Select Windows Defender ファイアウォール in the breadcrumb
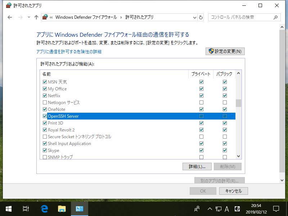Image resolution: width=288 pixels, height=216 pixels. click(86, 17)
